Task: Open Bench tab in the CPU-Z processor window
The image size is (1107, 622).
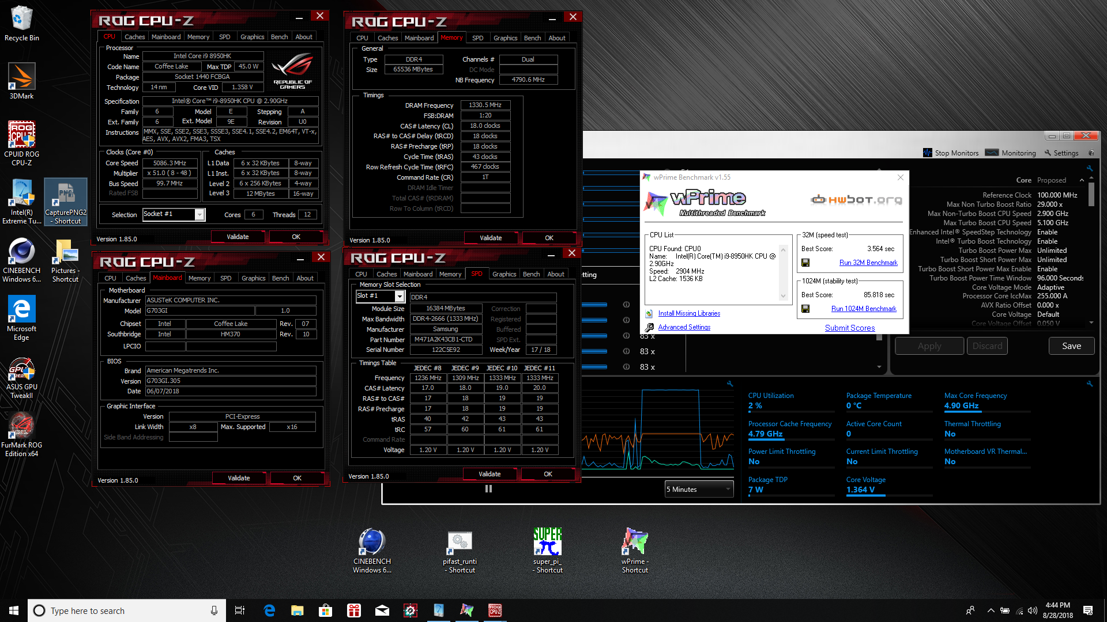Action: coord(279,37)
